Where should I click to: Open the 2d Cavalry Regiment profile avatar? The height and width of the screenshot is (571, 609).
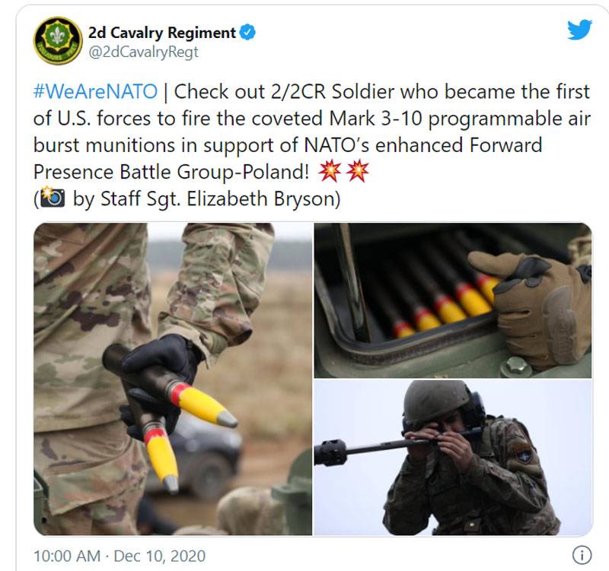pos(58,41)
